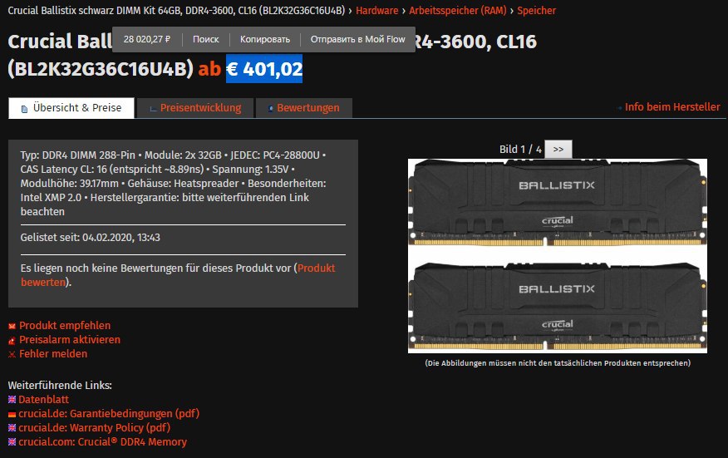728x458 pixels.
Task: Click the Hardware breadcrumb link
Action: tap(376, 10)
